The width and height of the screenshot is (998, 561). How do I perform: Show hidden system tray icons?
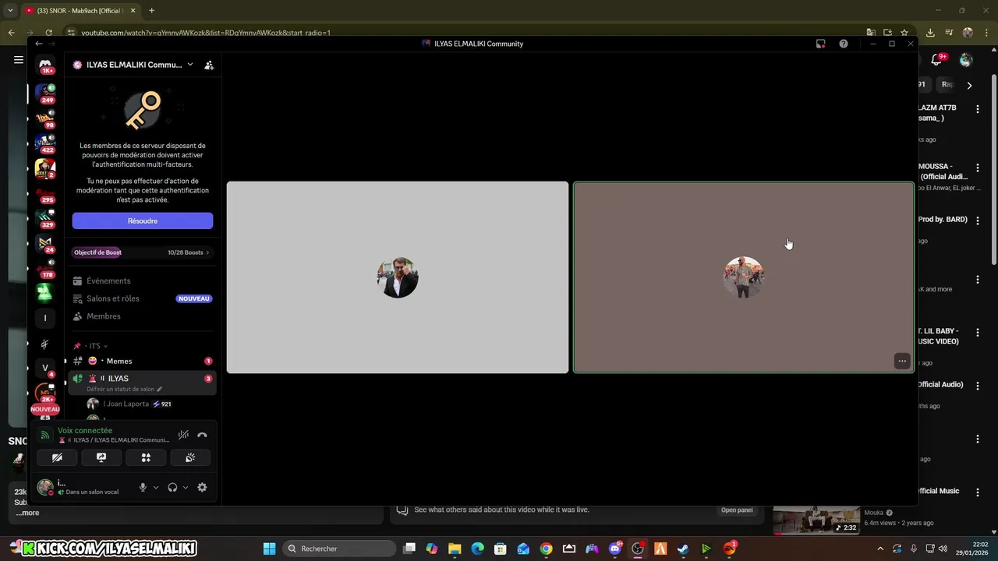point(880,549)
